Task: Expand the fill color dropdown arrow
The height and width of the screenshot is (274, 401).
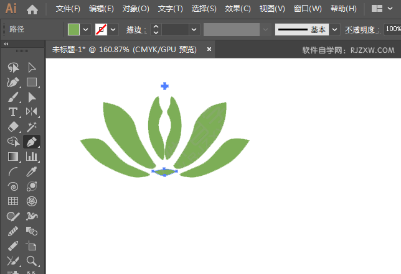Action: 86,30
